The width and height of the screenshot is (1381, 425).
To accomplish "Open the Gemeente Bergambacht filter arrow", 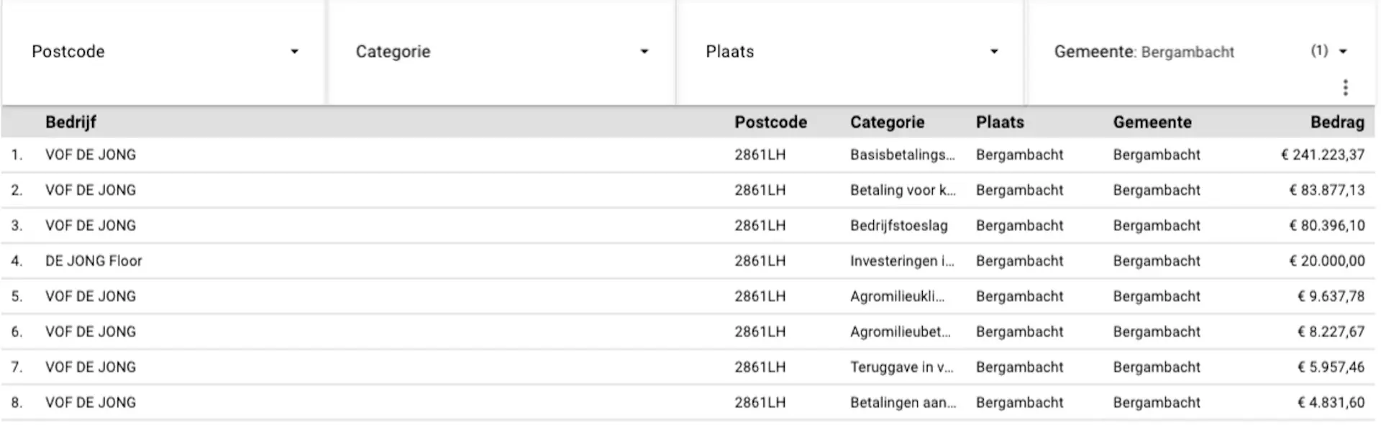I will [x=1342, y=52].
